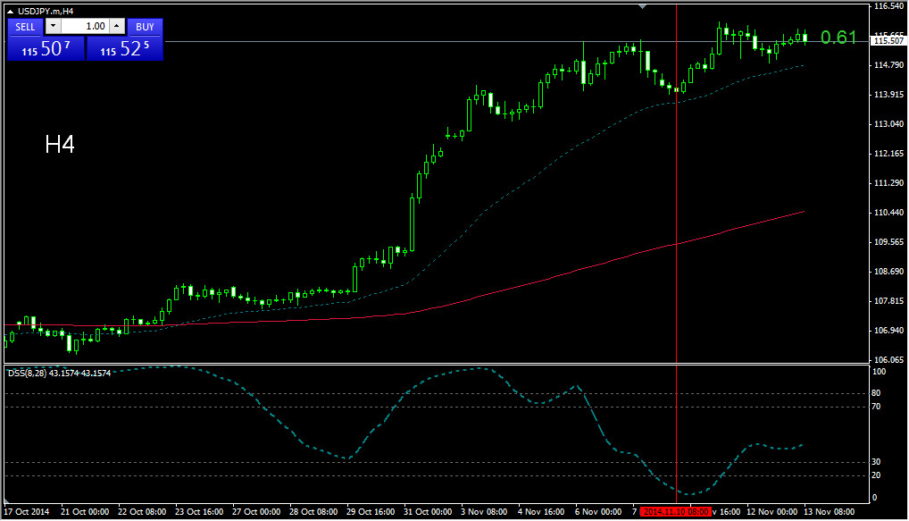Select the H4 timeframe text label

60,145
